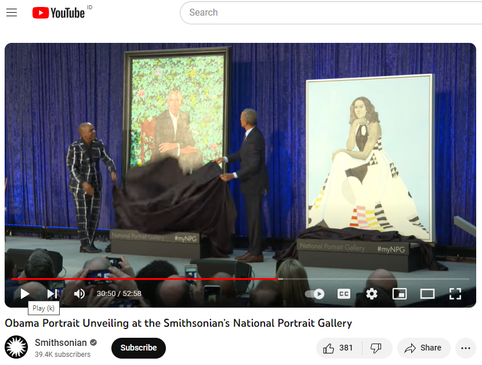
Task: Mute the video volume
Action: coord(79,294)
